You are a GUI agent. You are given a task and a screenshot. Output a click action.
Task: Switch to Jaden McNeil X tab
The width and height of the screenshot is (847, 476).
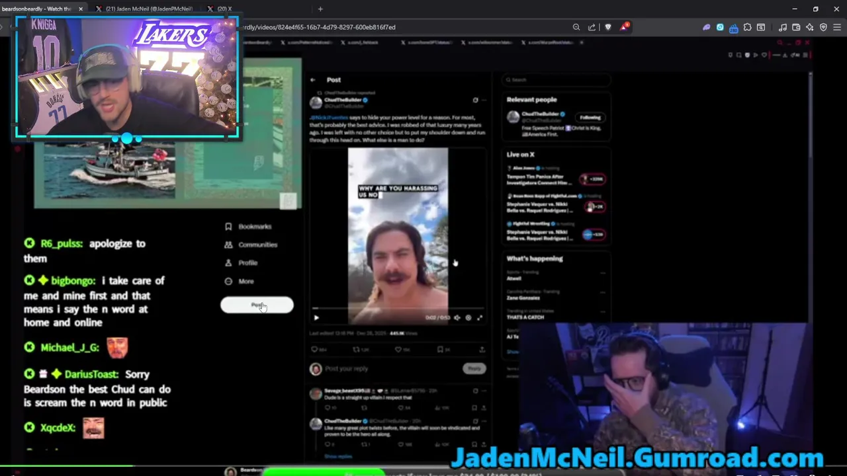(x=144, y=9)
